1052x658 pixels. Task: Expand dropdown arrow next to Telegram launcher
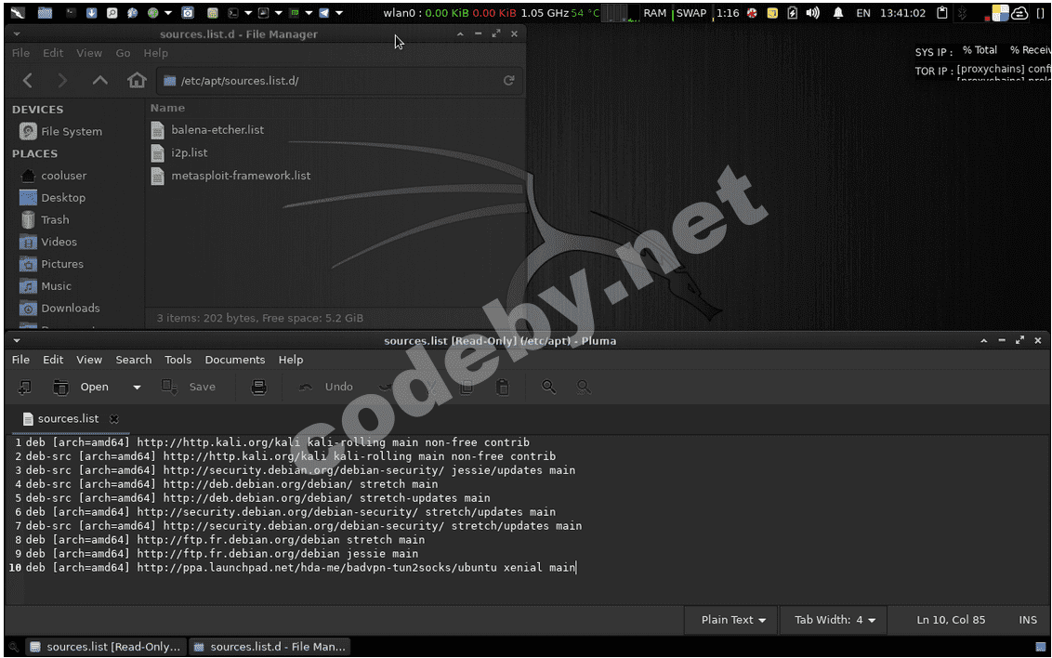coord(339,13)
